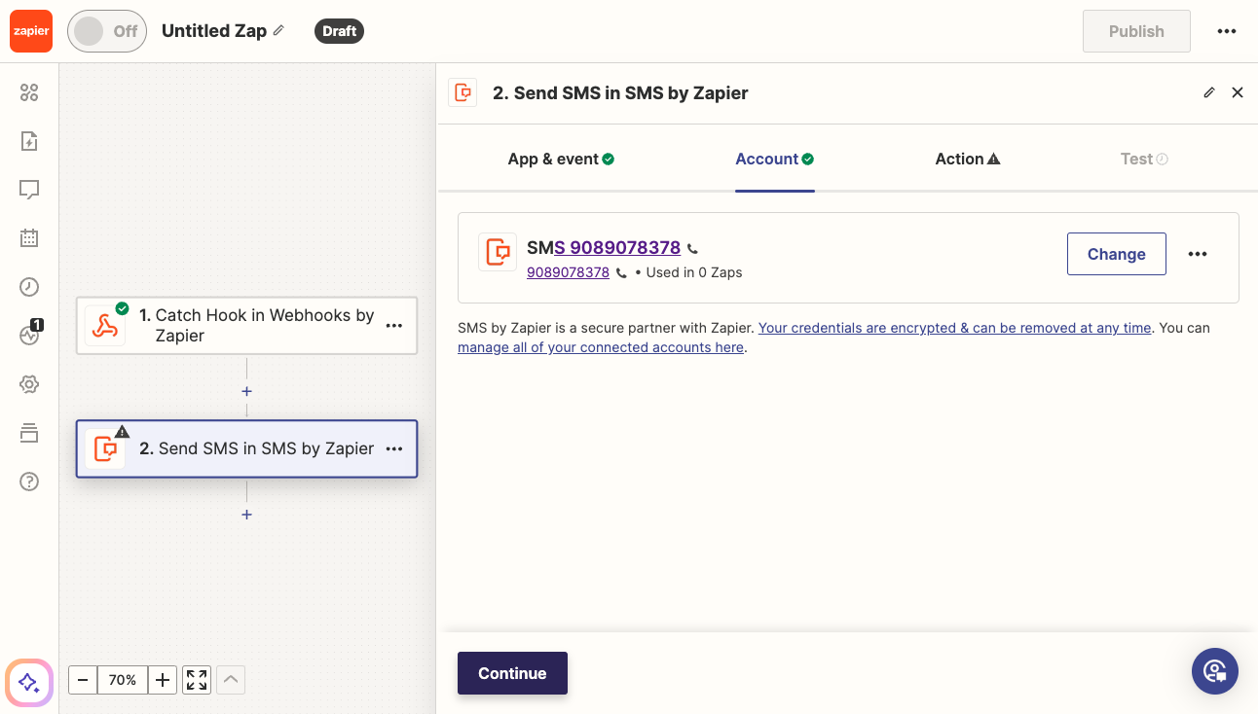Open the Zap history clock icon
This screenshot has width=1258, height=714.
[29, 286]
